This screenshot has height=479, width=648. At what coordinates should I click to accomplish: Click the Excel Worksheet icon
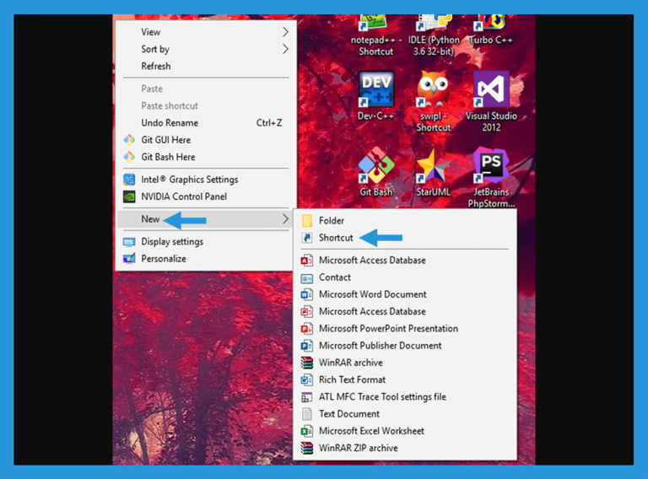(x=307, y=431)
